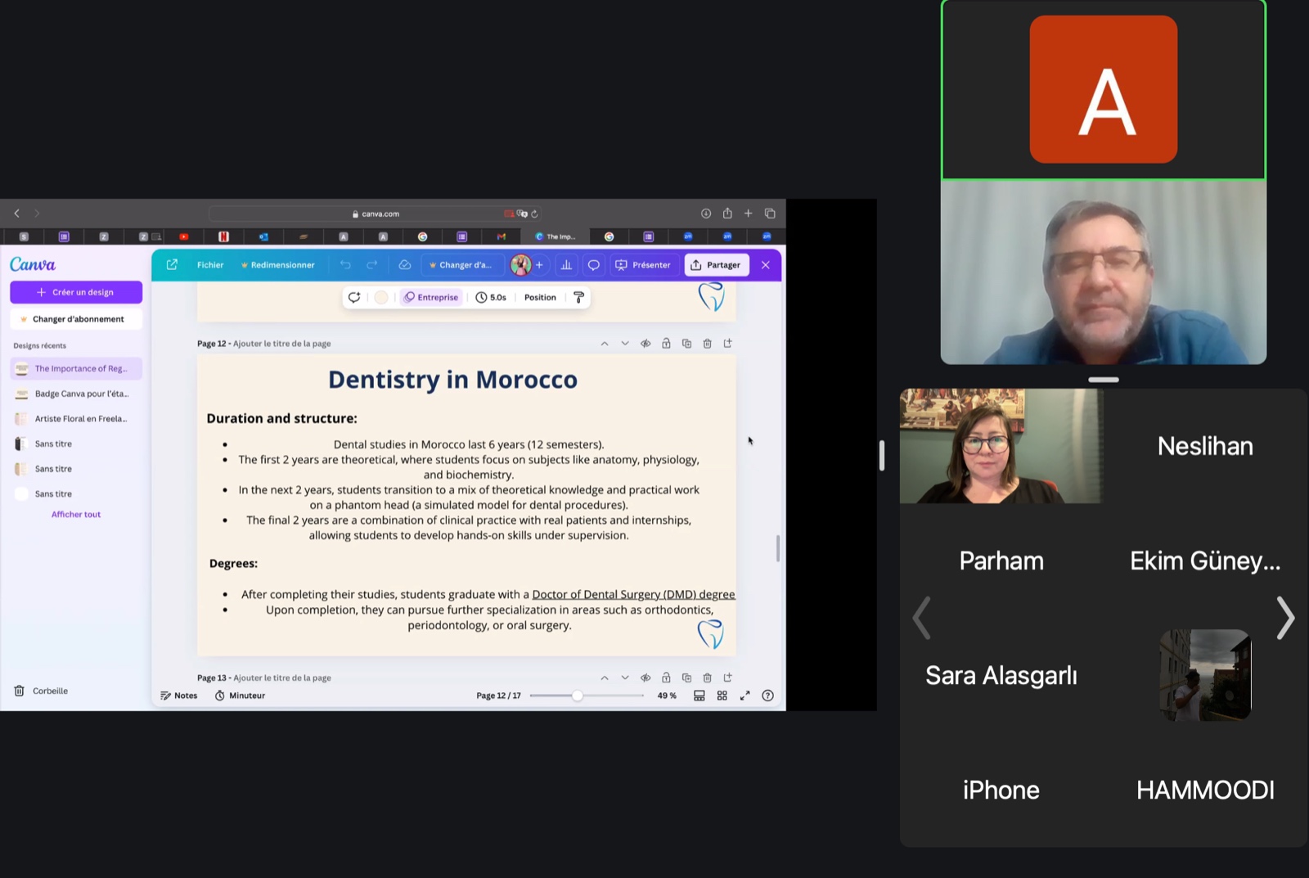
Task: Open the Notes panel
Action: [x=179, y=696]
